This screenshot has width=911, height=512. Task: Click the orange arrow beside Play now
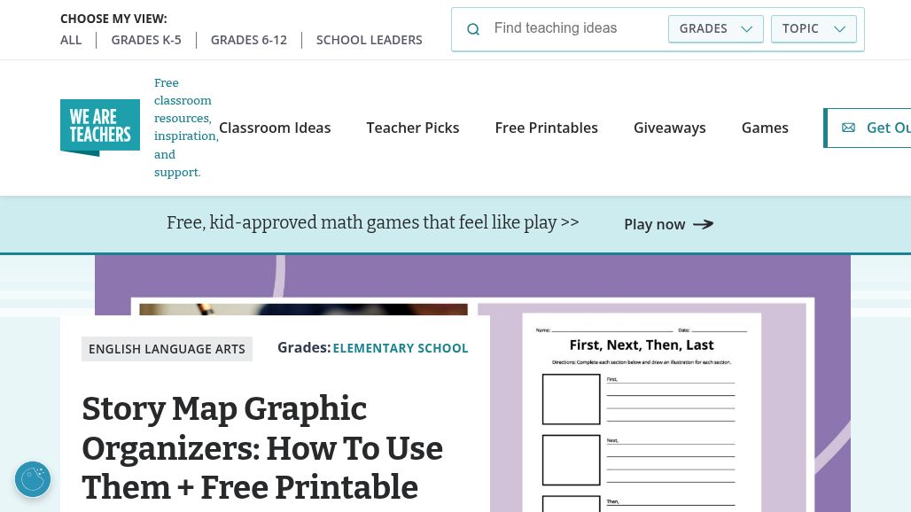coord(703,224)
